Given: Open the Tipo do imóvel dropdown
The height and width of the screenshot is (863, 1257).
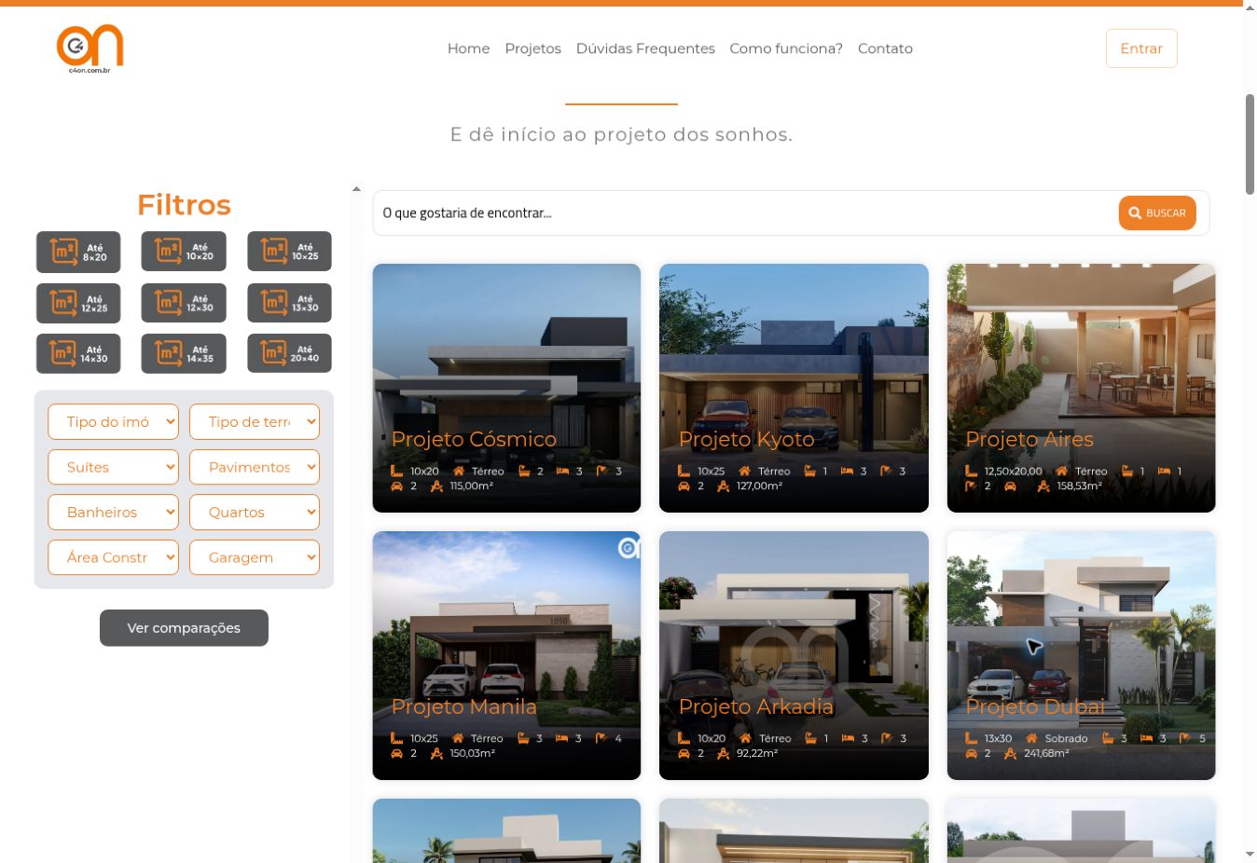Looking at the screenshot, I should point(113,421).
